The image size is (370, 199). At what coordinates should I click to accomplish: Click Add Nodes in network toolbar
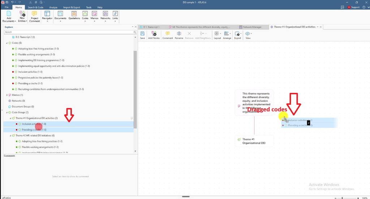tap(154, 35)
